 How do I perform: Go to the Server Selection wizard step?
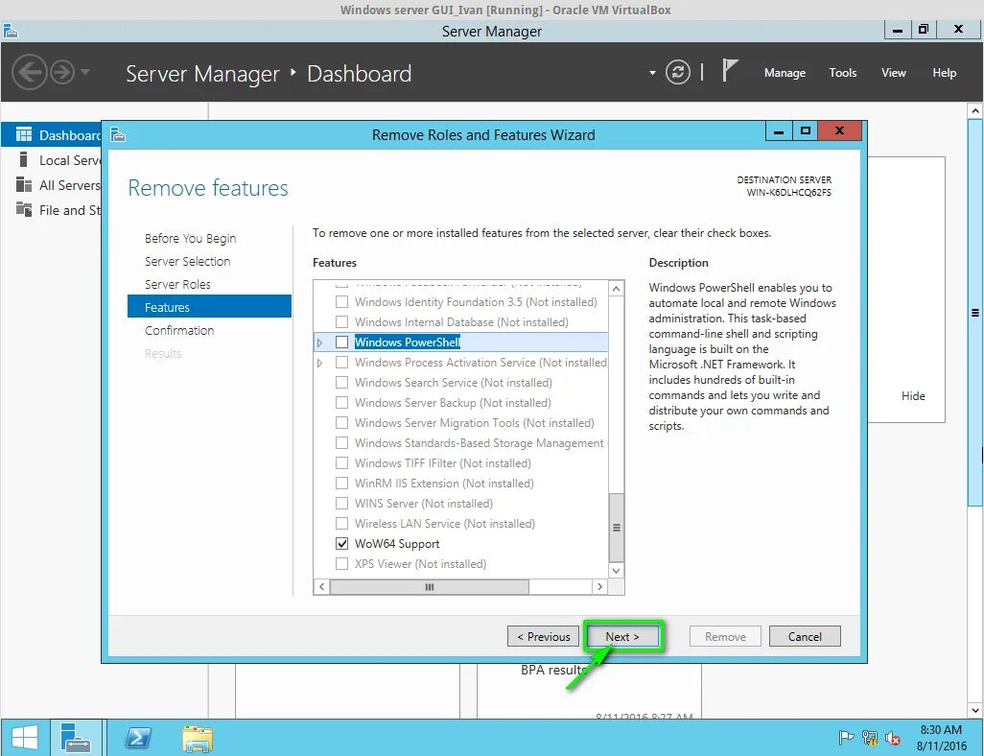pyautogui.click(x=187, y=261)
